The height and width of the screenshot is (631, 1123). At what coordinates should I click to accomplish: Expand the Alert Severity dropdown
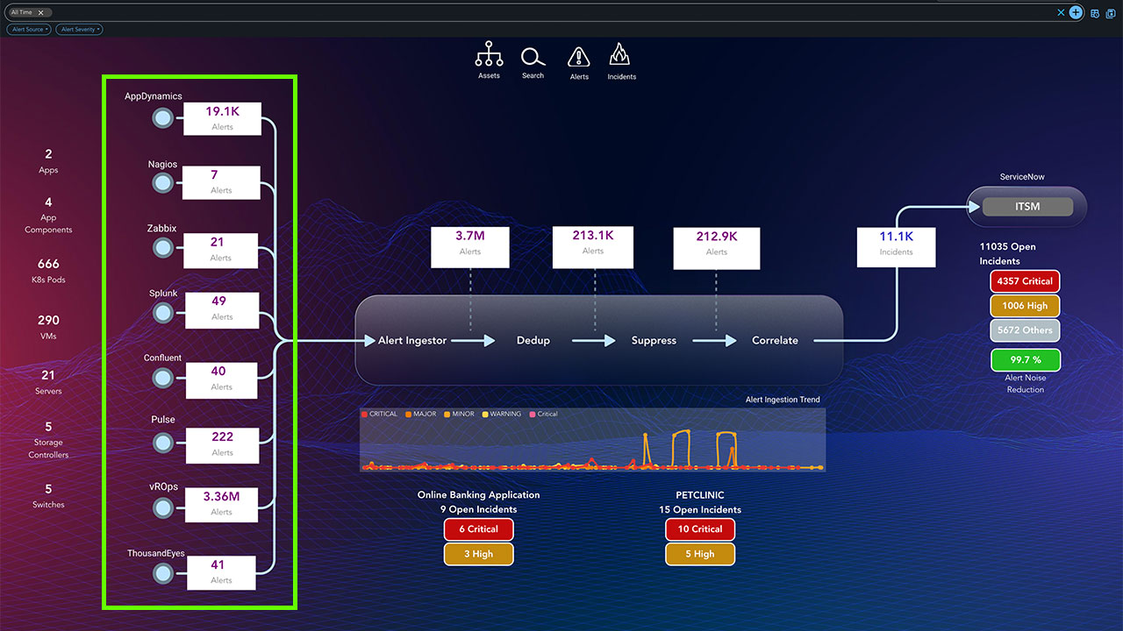point(79,29)
